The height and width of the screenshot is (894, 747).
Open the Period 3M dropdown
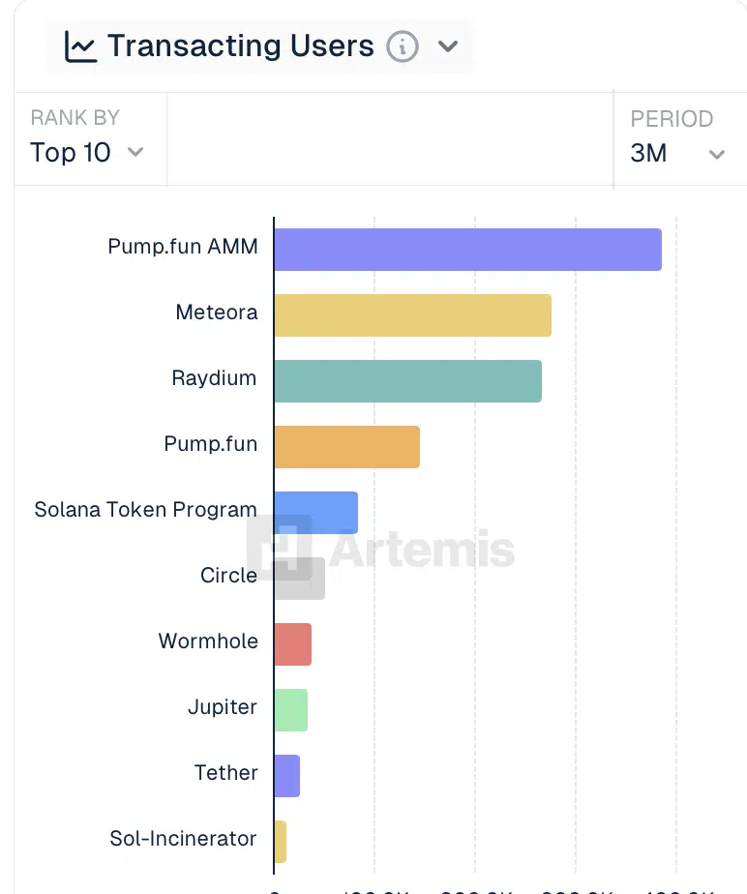pos(677,153)
